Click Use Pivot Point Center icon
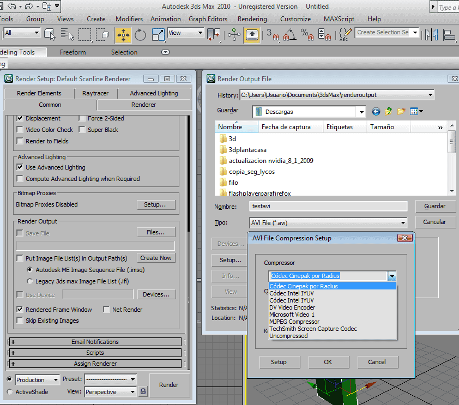Viewport: 459px width, 405px height. [x=214, y=34]
